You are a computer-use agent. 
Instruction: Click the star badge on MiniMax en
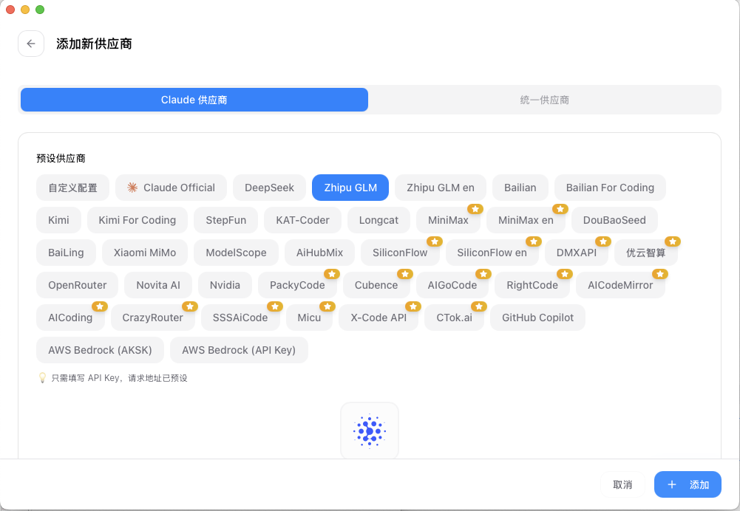560,209
